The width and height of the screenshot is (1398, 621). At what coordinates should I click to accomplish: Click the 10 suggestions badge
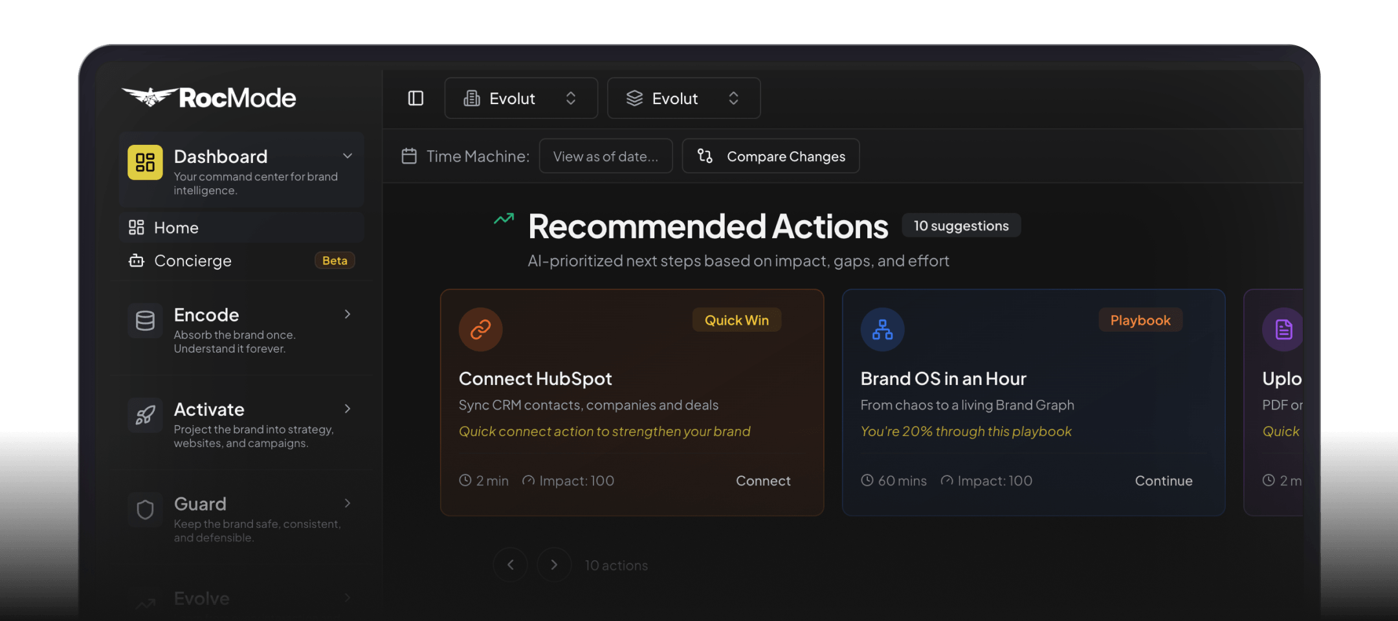click(x=961, y=226)
